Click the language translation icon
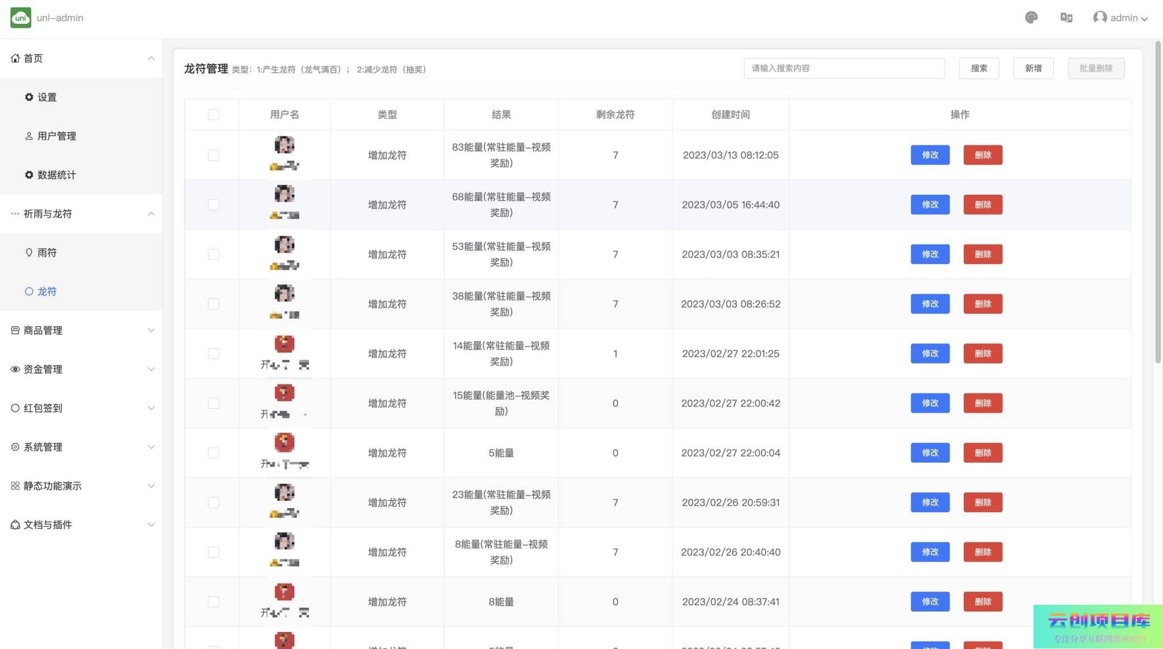The image size is (1163, 649). [x=1066, y=18]
